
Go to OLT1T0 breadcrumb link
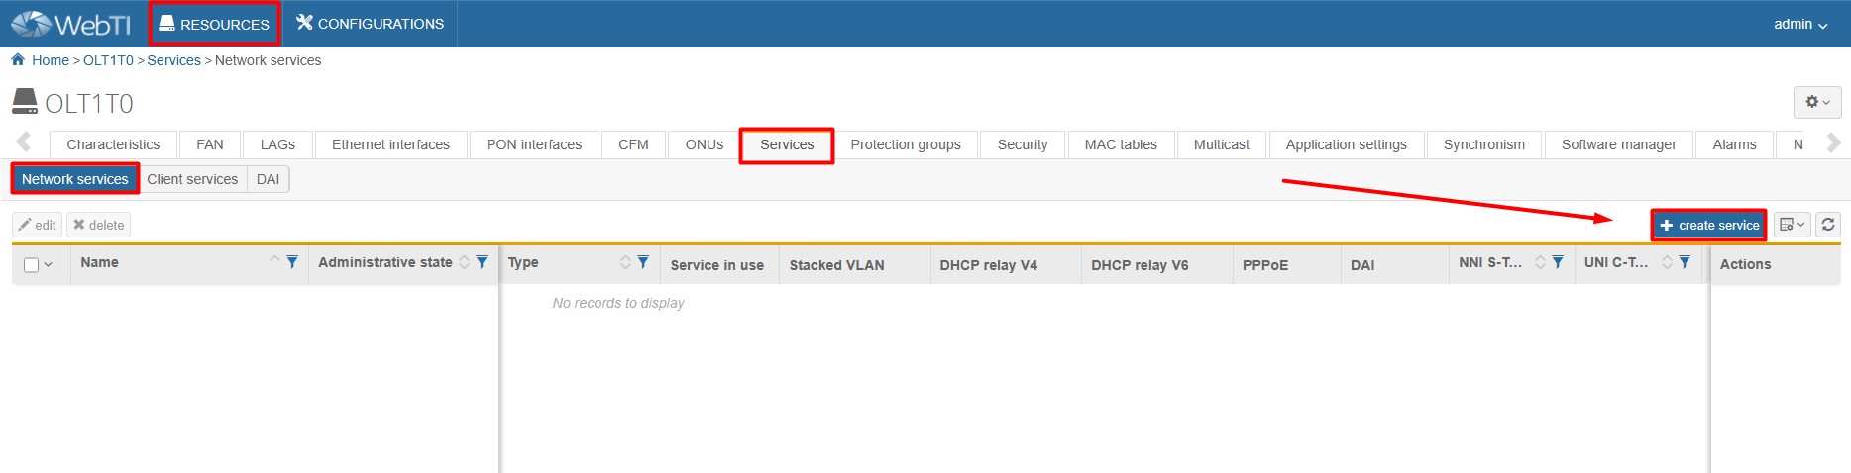(108, 60)
